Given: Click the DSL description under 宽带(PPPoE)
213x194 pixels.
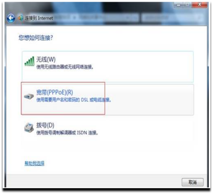Looking at the screenshot, I should 74,100.
